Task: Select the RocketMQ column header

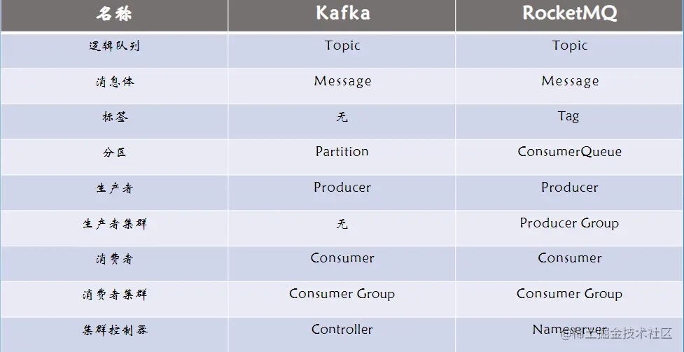Action: pyautogui.click(x=570, y=13)
